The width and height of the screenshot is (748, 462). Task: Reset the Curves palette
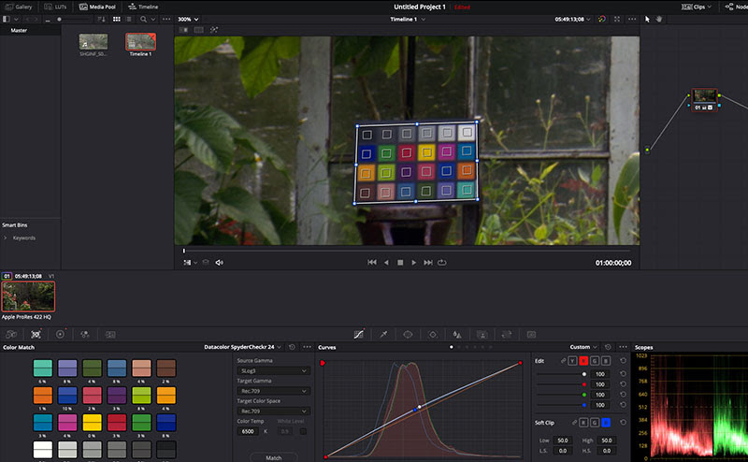[608, 347]
